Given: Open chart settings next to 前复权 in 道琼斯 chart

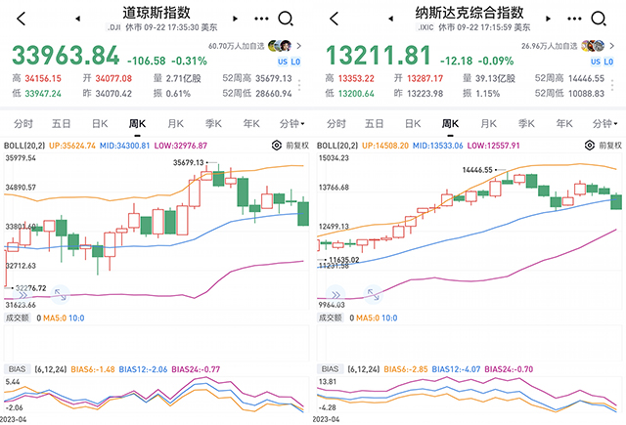Looking at the screenshot, I should tap(277, 146).
